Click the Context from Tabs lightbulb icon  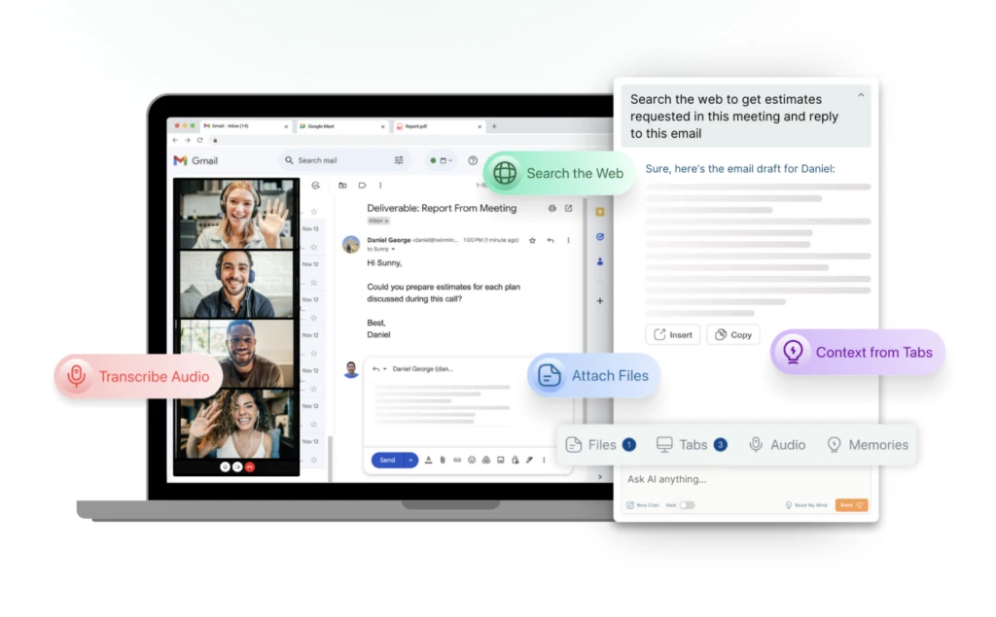pyautogui.click(x=793, y=353)
